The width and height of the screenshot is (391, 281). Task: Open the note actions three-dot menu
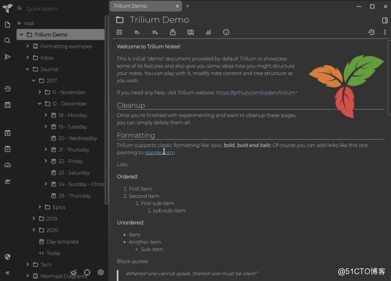pos(385,32)
